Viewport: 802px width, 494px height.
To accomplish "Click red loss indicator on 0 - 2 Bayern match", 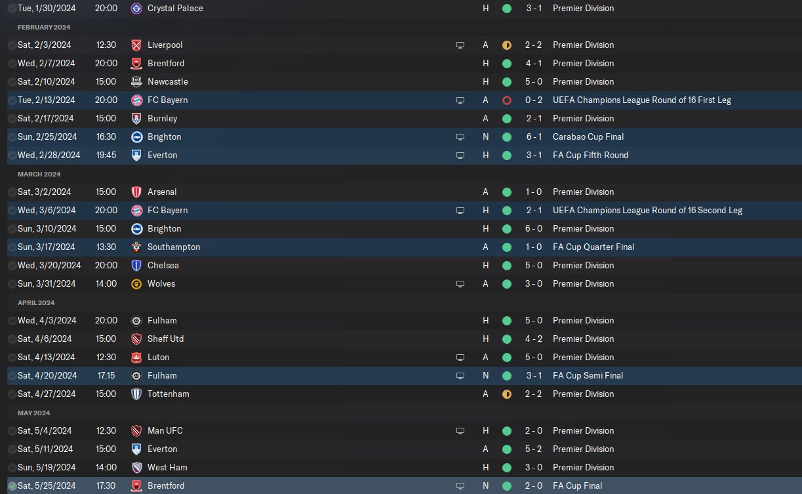I will 506,100.
